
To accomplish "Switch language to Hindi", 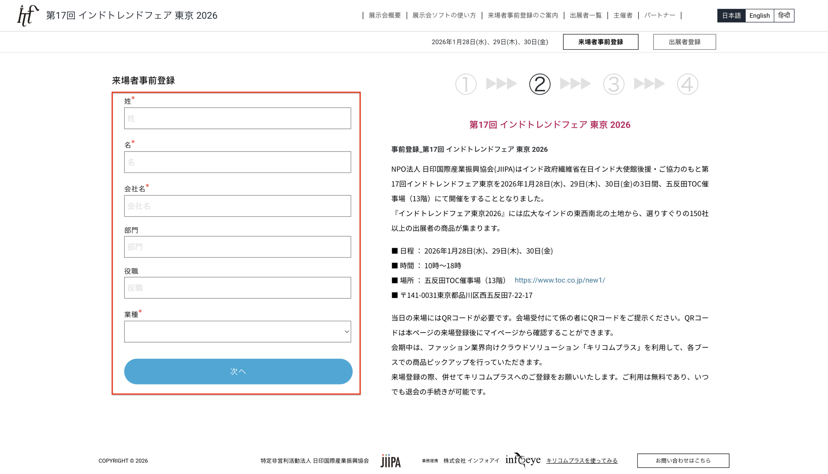I will (x=784, y=16).
